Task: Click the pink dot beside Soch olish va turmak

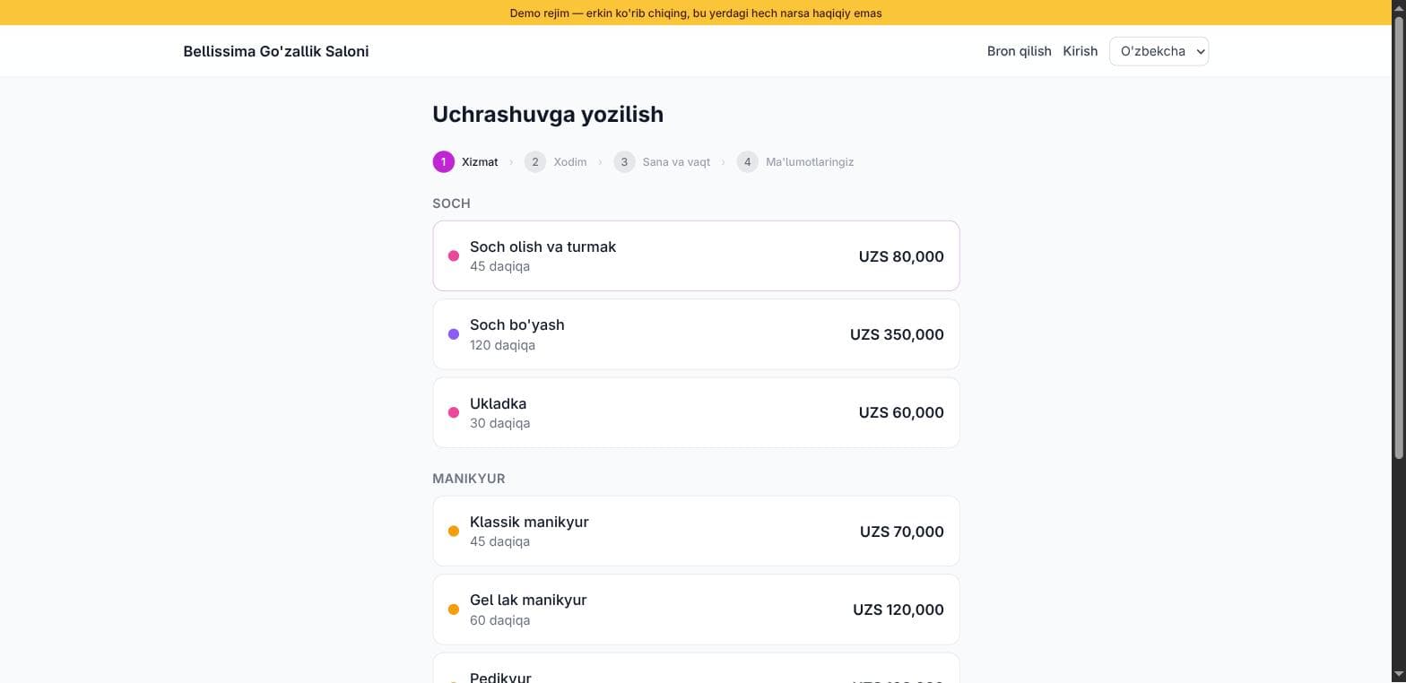Action: pyautogui.click(x=454, y=255)
